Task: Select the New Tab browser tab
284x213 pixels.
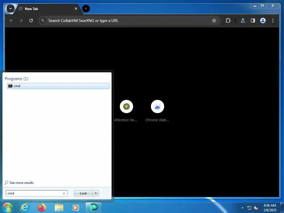Action: coord(48,9)
